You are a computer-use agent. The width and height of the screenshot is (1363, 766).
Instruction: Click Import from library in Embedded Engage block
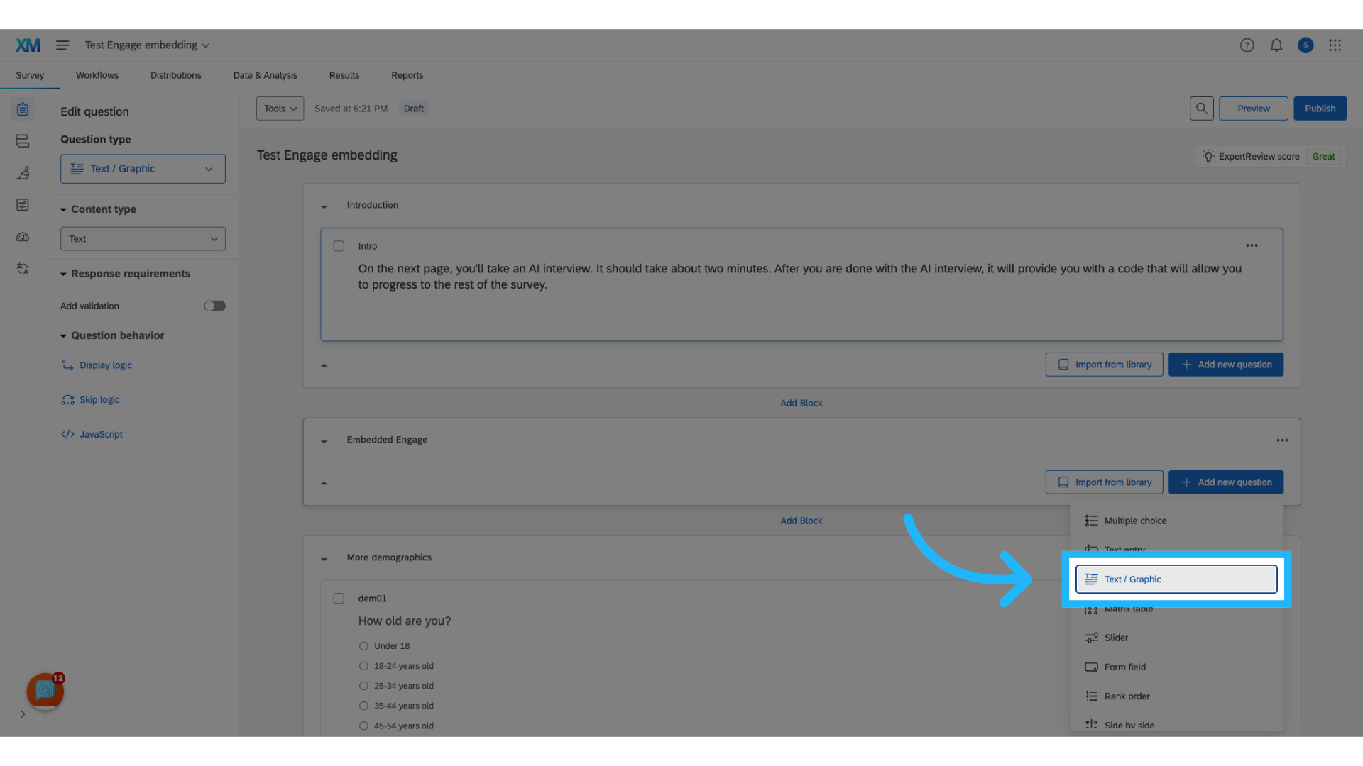[x=1104, y=482]
